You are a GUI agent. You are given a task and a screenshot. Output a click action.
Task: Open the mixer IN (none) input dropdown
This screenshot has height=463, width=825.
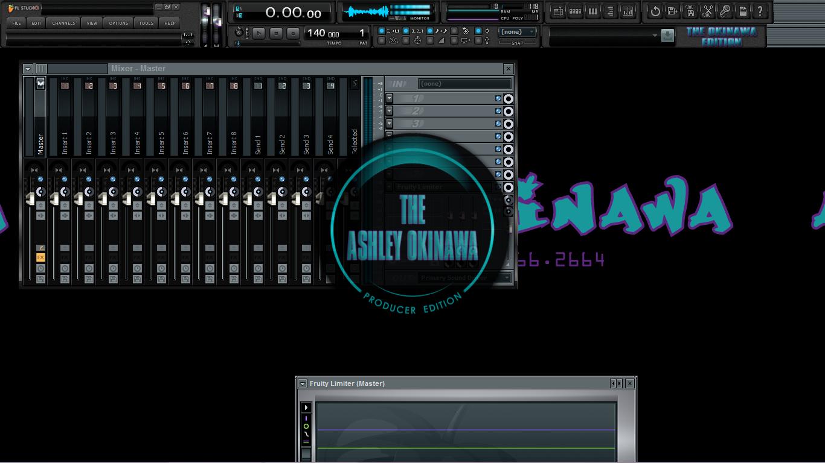coord(466,84)
